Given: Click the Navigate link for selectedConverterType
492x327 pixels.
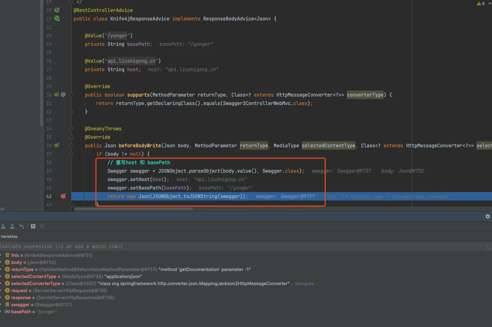Looking at the screenshot, I should point(304,284).
